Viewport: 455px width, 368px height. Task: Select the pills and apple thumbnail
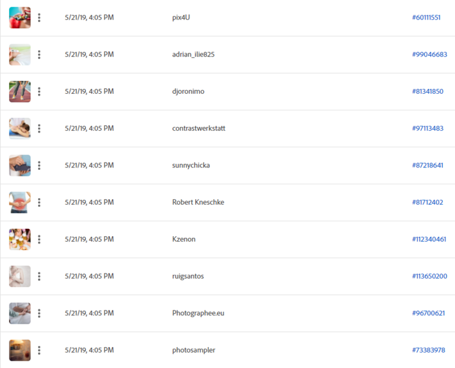[20, 18]
